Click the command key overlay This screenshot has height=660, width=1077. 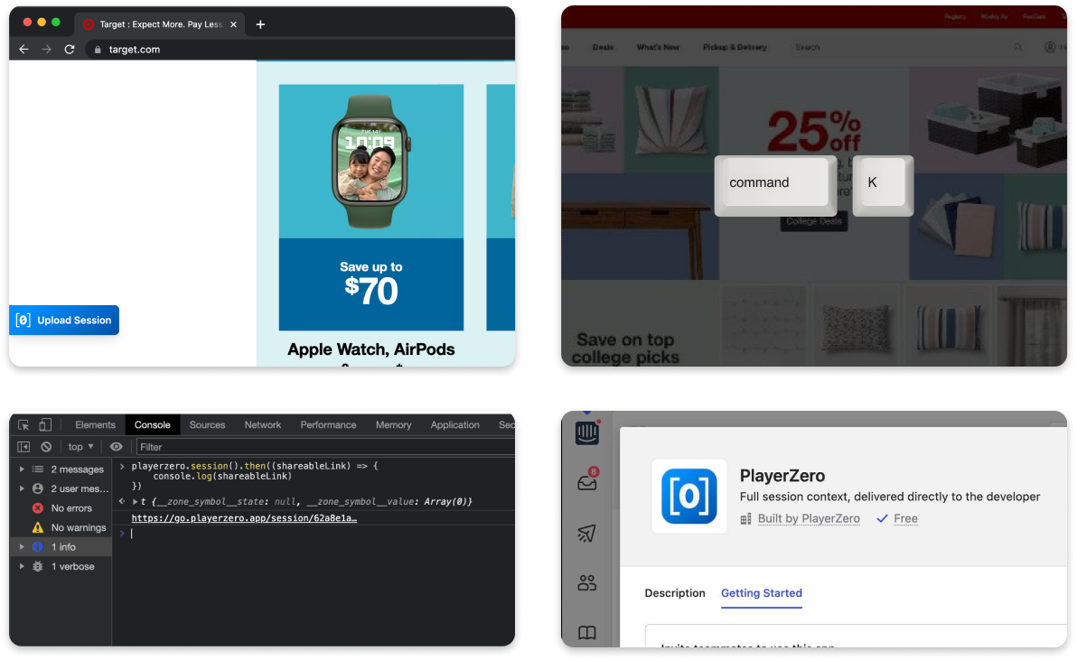click(775, 184)
